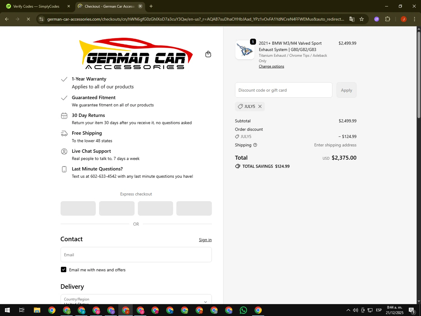Viewport: 421px width, 316px height.
Task: Open the network tray icon
Action: (x=370, y=310)
